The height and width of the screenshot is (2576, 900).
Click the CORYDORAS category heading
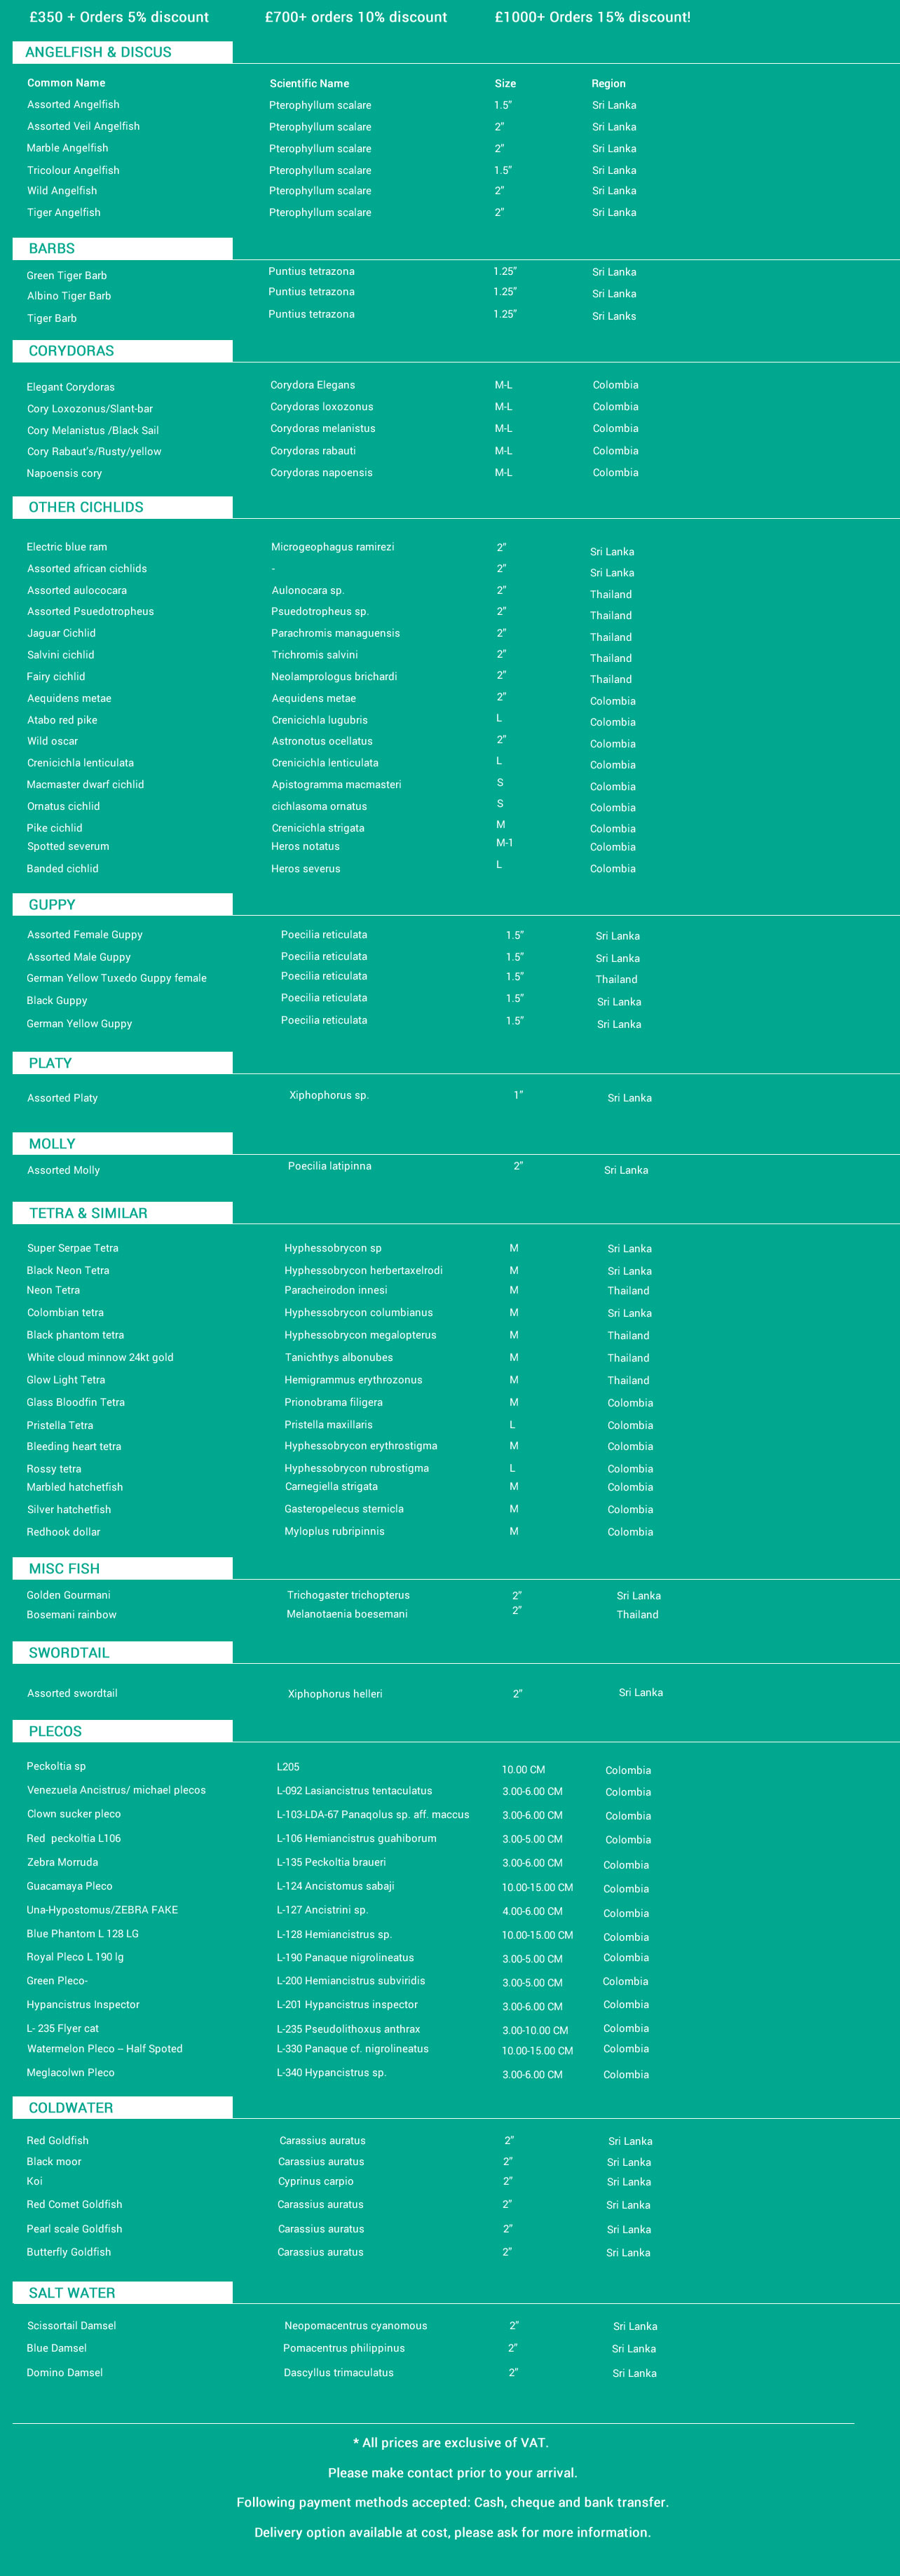pos(71,351)
